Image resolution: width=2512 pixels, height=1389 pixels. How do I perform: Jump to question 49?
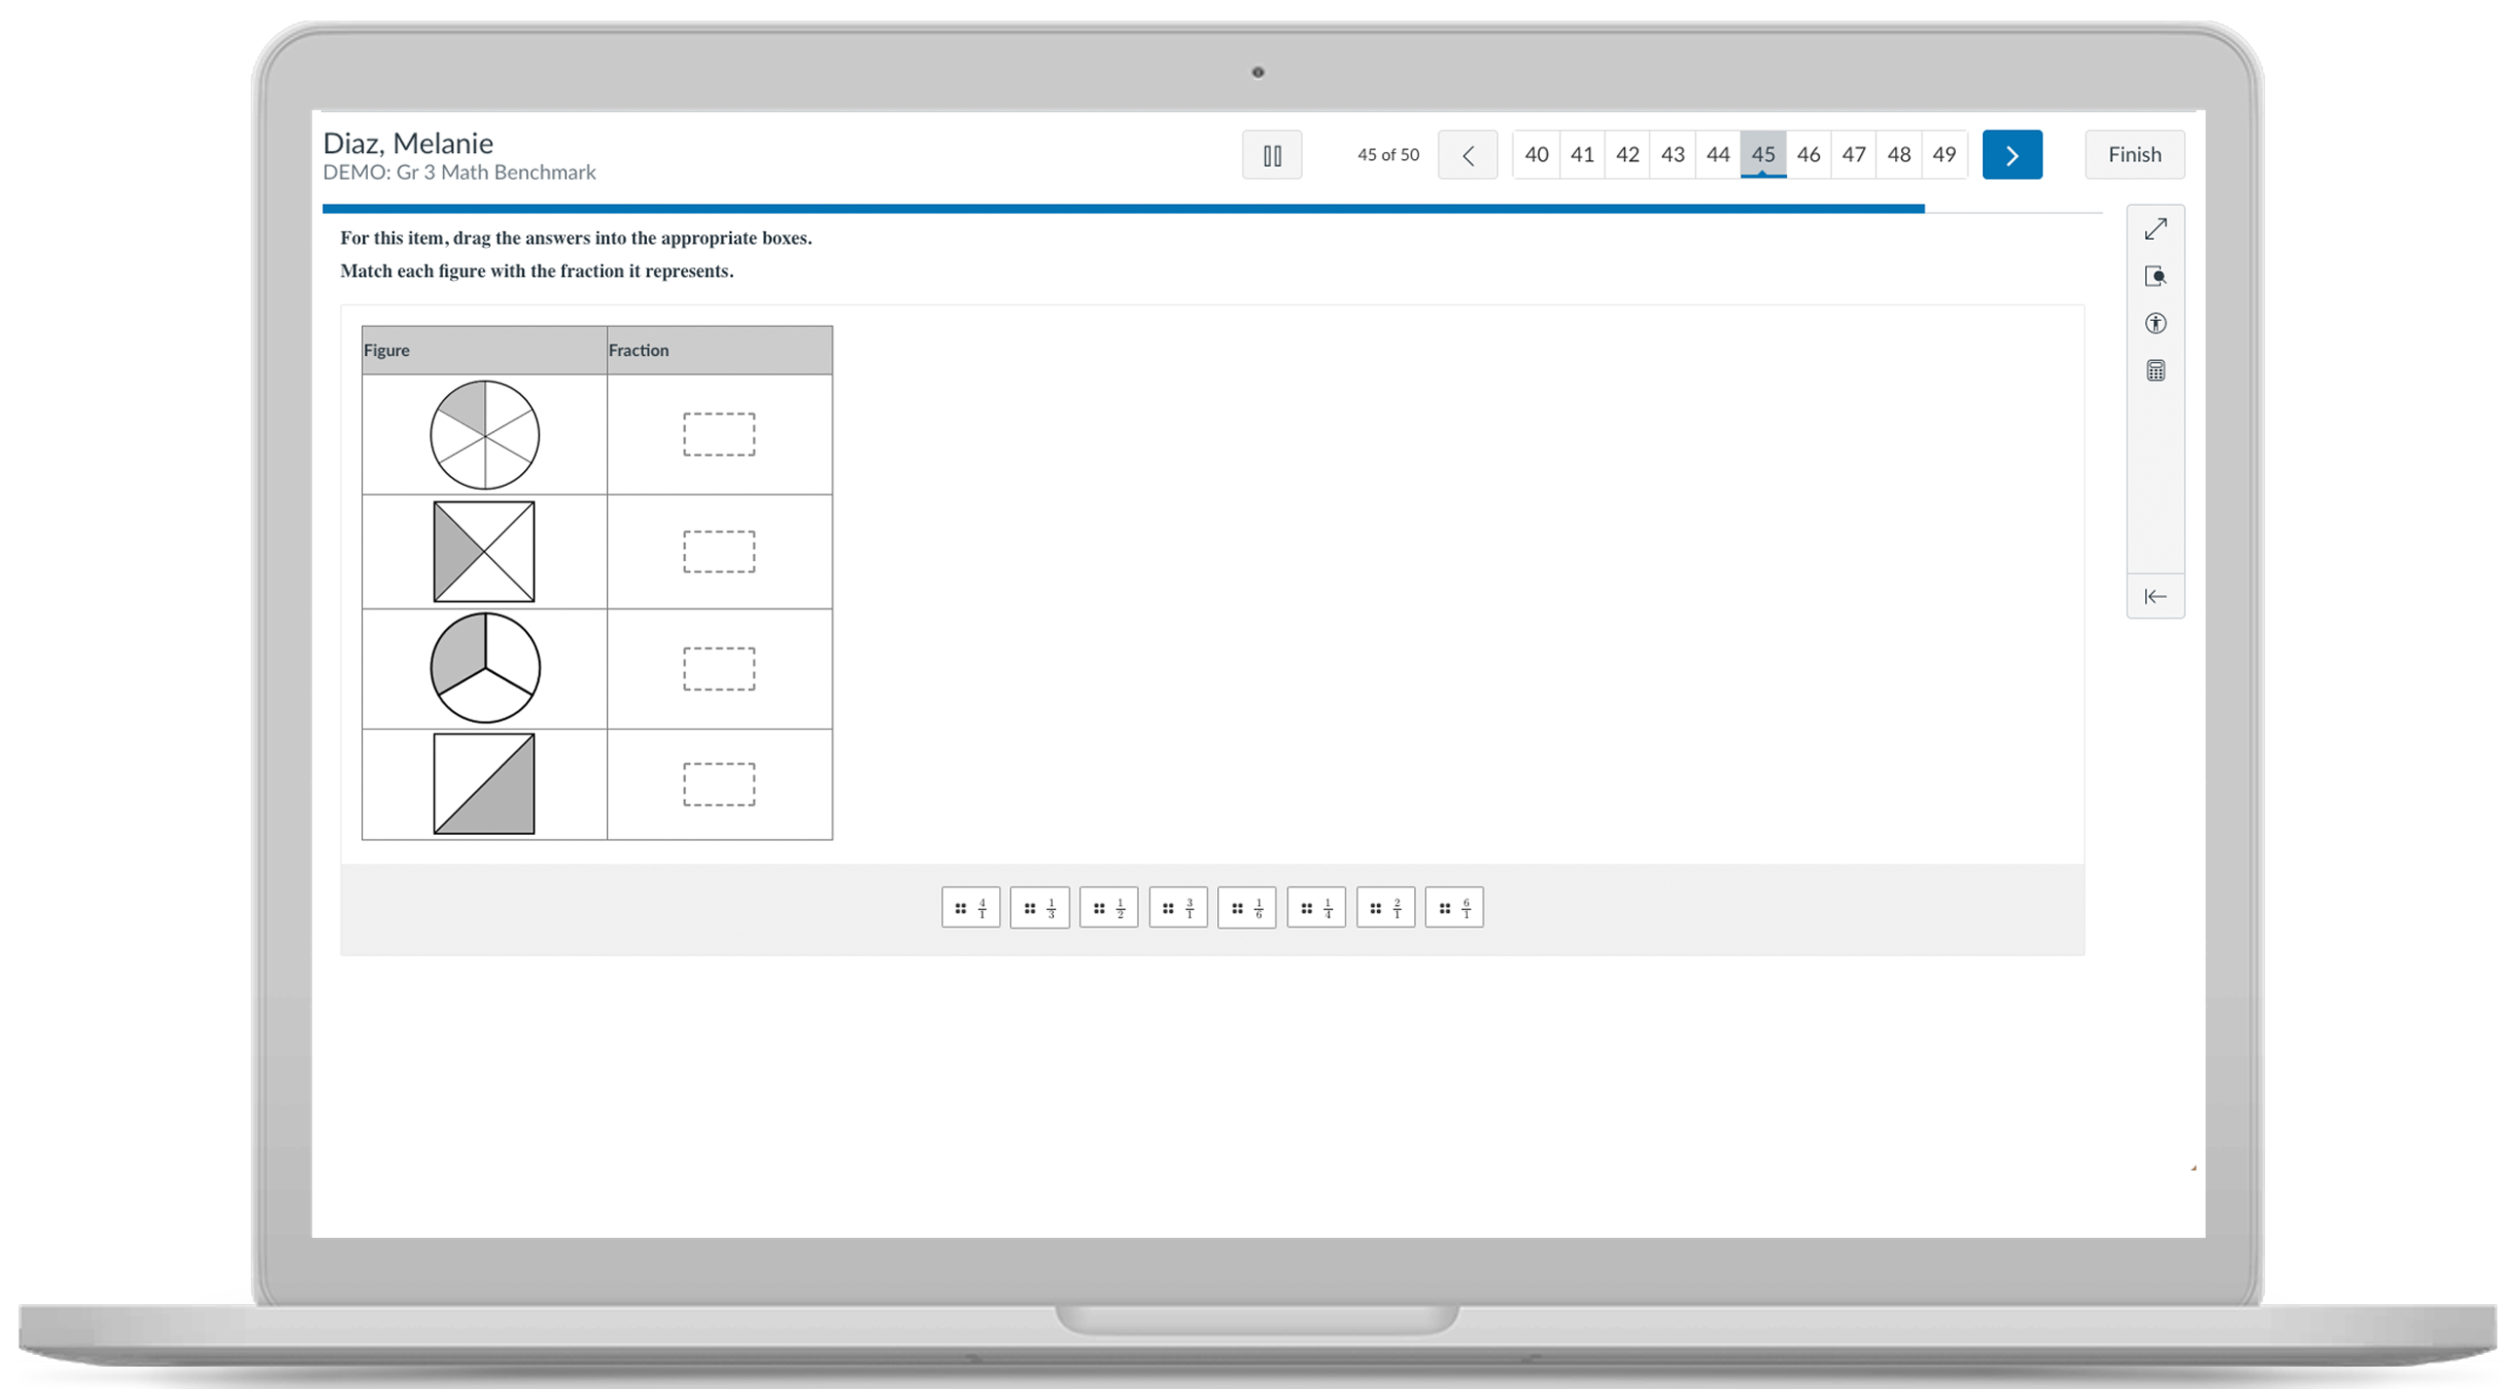[1944, 154]
